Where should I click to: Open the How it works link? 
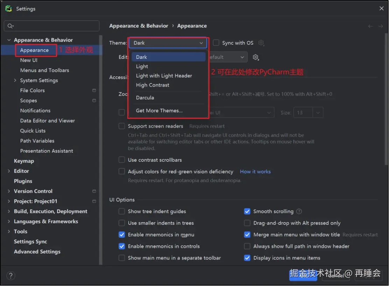(x=255, y=172)
